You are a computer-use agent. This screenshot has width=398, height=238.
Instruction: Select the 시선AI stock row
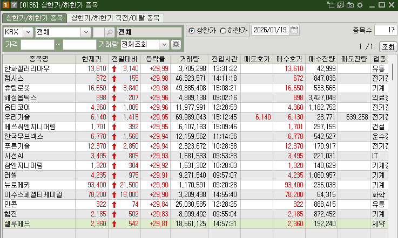click(195, 156)
